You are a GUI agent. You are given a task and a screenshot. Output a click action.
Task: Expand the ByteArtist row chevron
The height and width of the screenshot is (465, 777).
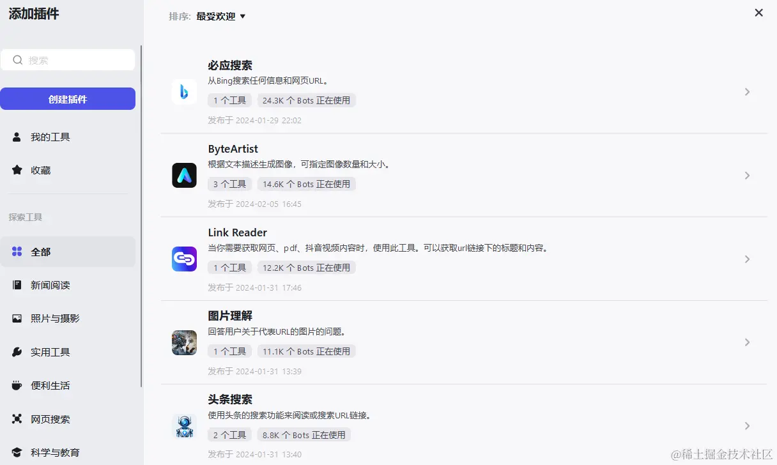pyautogui.click(x=747, y=176)
